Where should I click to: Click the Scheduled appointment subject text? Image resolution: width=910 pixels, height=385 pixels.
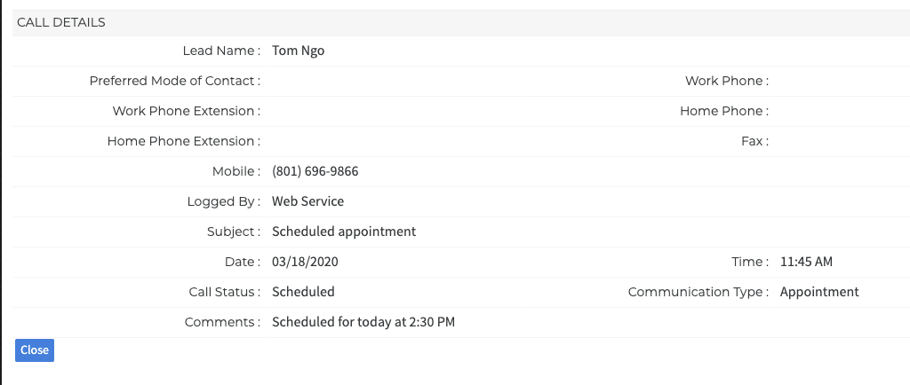[x=344, y=232]
